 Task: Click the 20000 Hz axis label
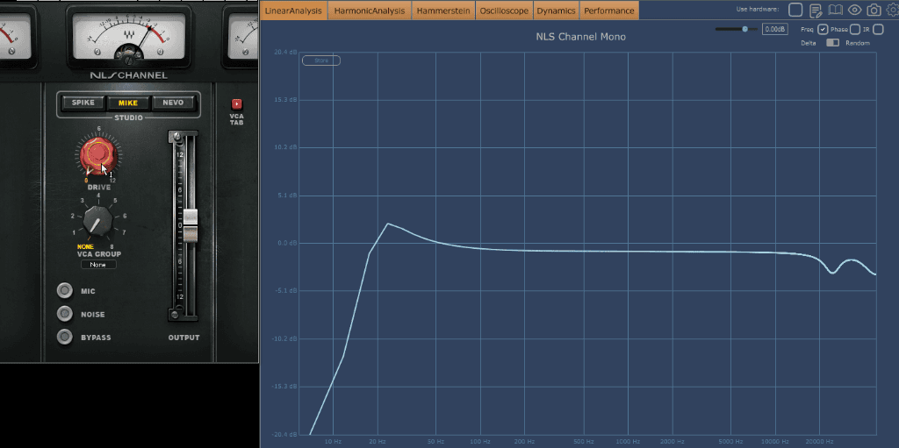point(819,442)
